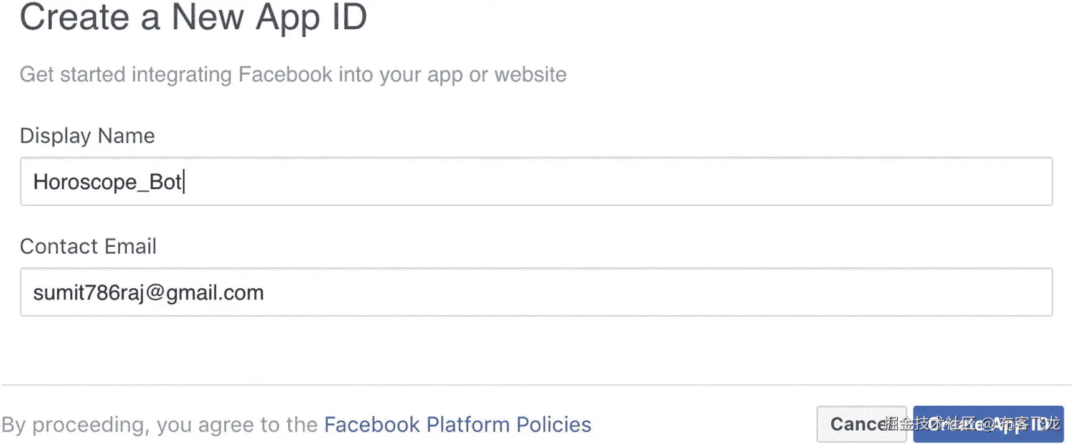The image size is (1074, 445).
Task: Click the word 'Facebook' in the subtitle
Action: coord(285,75)
